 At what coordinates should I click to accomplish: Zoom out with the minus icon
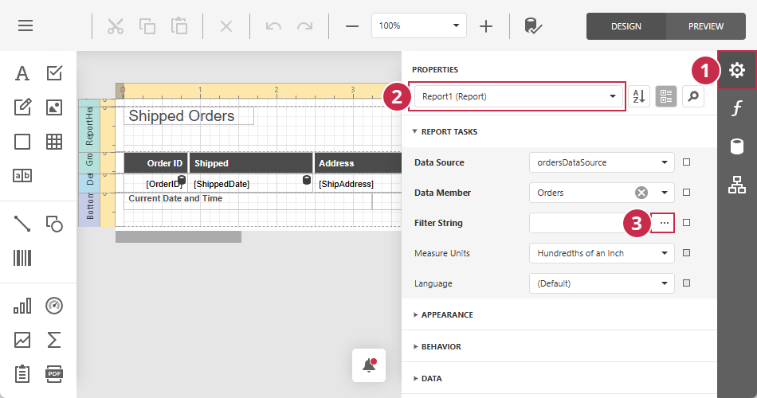click(x=352, y=26)
